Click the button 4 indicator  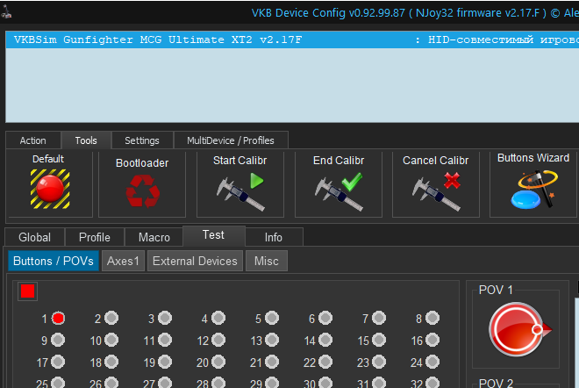coord(218,318)
